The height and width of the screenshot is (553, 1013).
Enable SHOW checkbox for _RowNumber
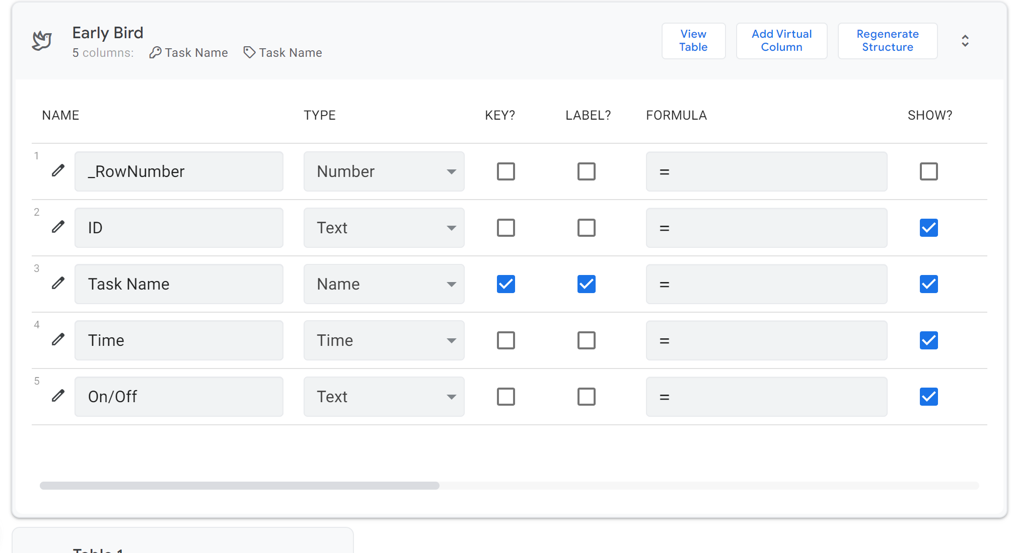[928, 171]
